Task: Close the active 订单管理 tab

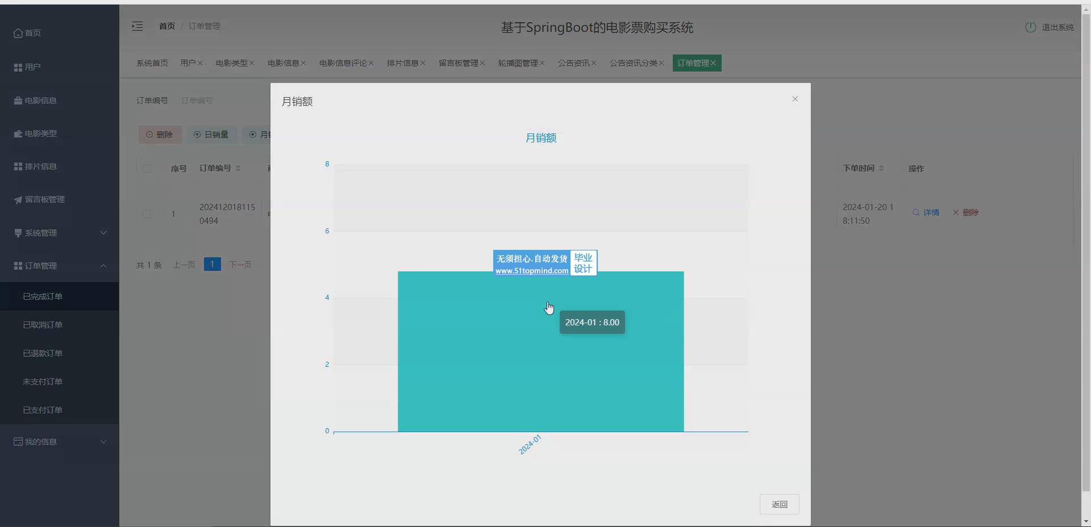Action: pyautogui.click(x=713, y=63)
